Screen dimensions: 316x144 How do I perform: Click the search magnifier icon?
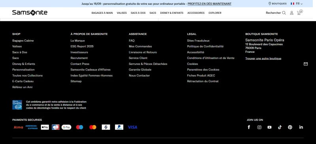[x=284, y=13]
